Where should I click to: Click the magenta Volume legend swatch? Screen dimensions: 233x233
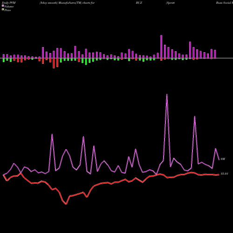[x=3, y=6]
